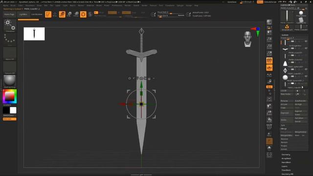Expand the NanoMesh subpalette
The width and height of the screenshot is (313, 176).
tap(286, 162)
